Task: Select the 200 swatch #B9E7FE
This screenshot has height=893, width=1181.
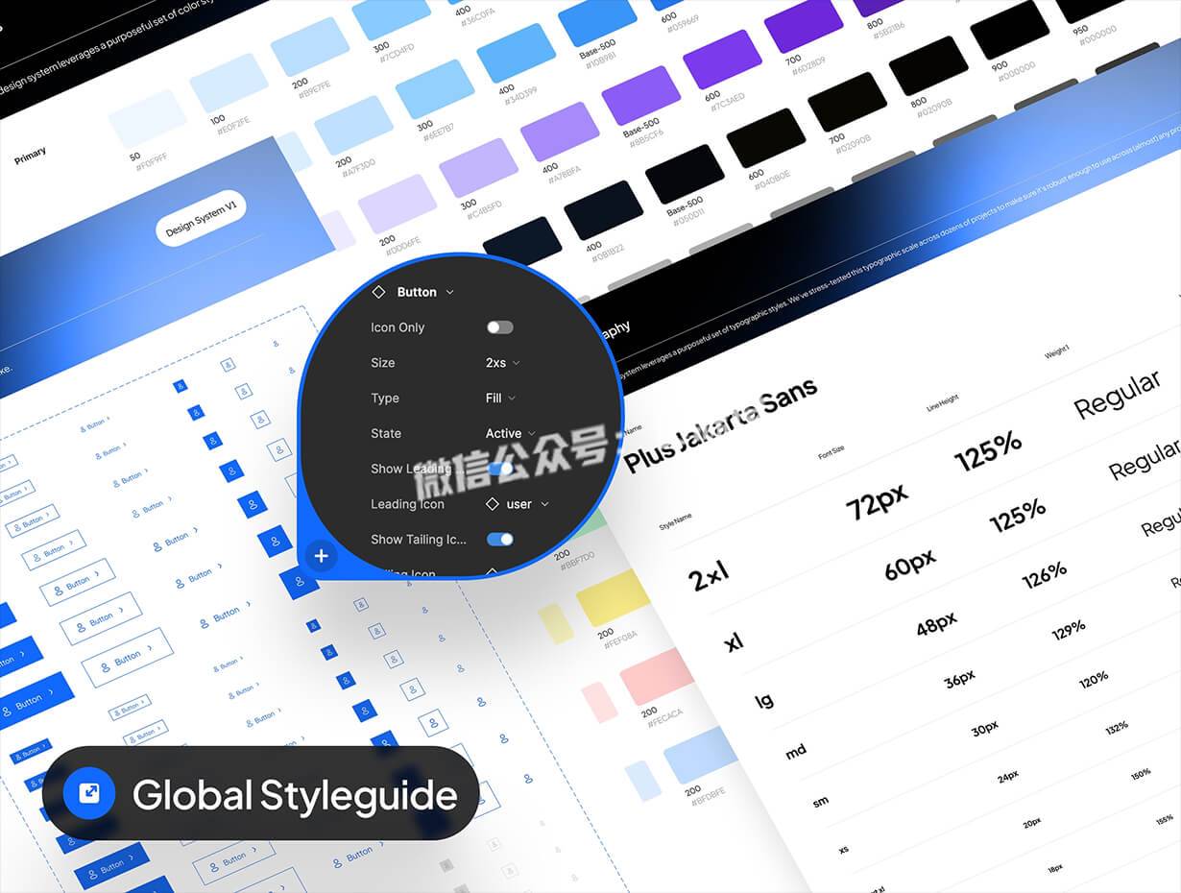Action: 309,47
